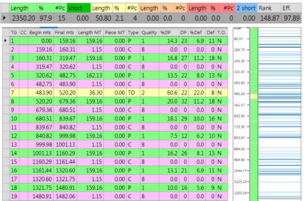Click the blue '2 short' header cell
Screen dimensions: 304x201
click(246, 8)
